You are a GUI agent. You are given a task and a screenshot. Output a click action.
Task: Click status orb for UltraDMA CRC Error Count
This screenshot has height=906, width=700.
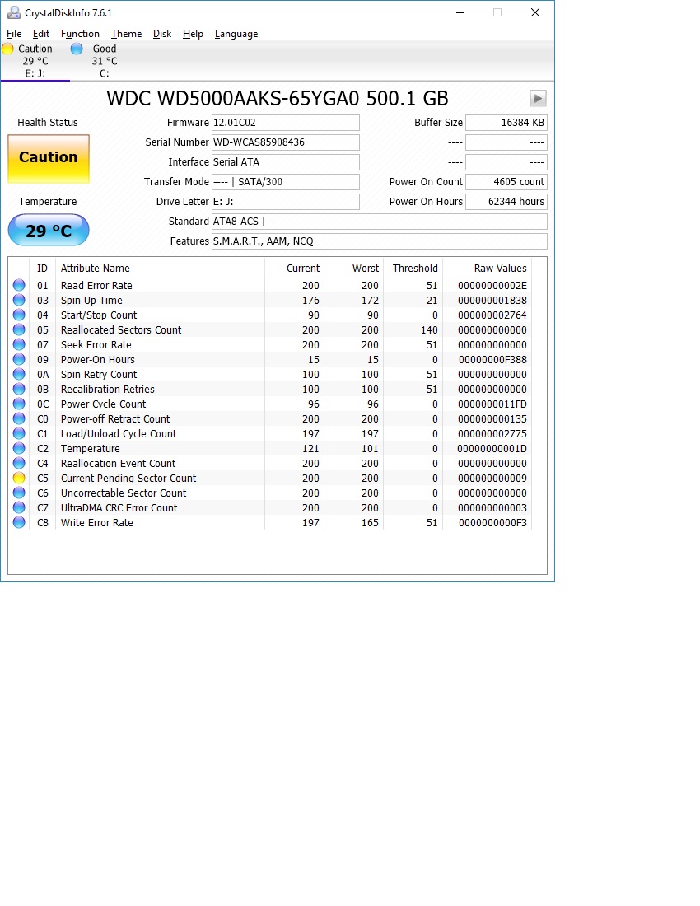click(19, 508)
